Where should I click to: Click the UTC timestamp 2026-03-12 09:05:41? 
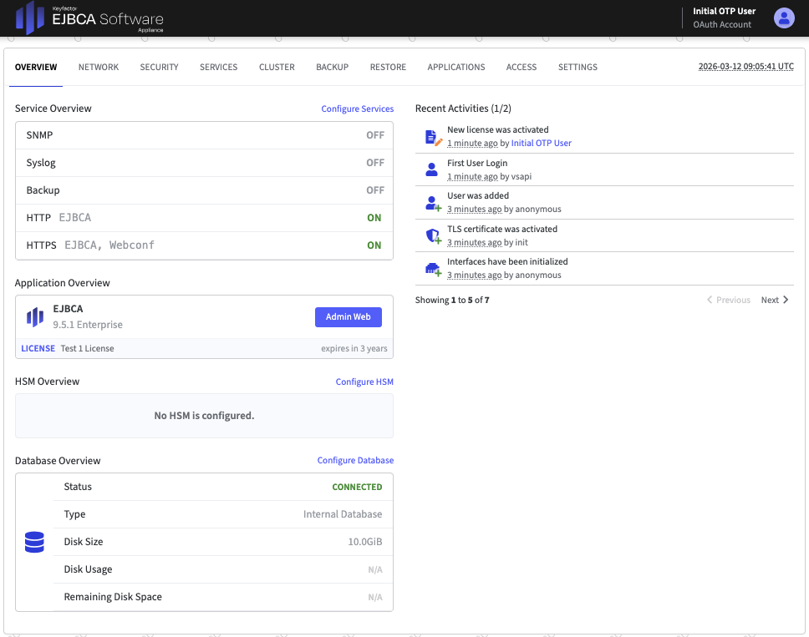click(x=746, y=67)
